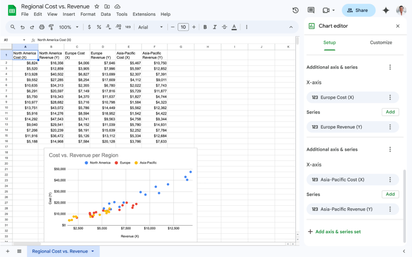Click the chart title Cost vs. Revenue per Region
This screenshot has width=412, height=257.
[84, 155]
